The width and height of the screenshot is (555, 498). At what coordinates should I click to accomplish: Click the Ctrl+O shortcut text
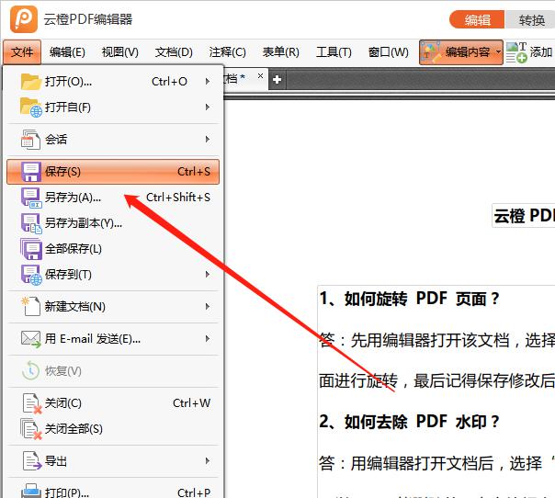pyautogui.click(x=170, y=82)
